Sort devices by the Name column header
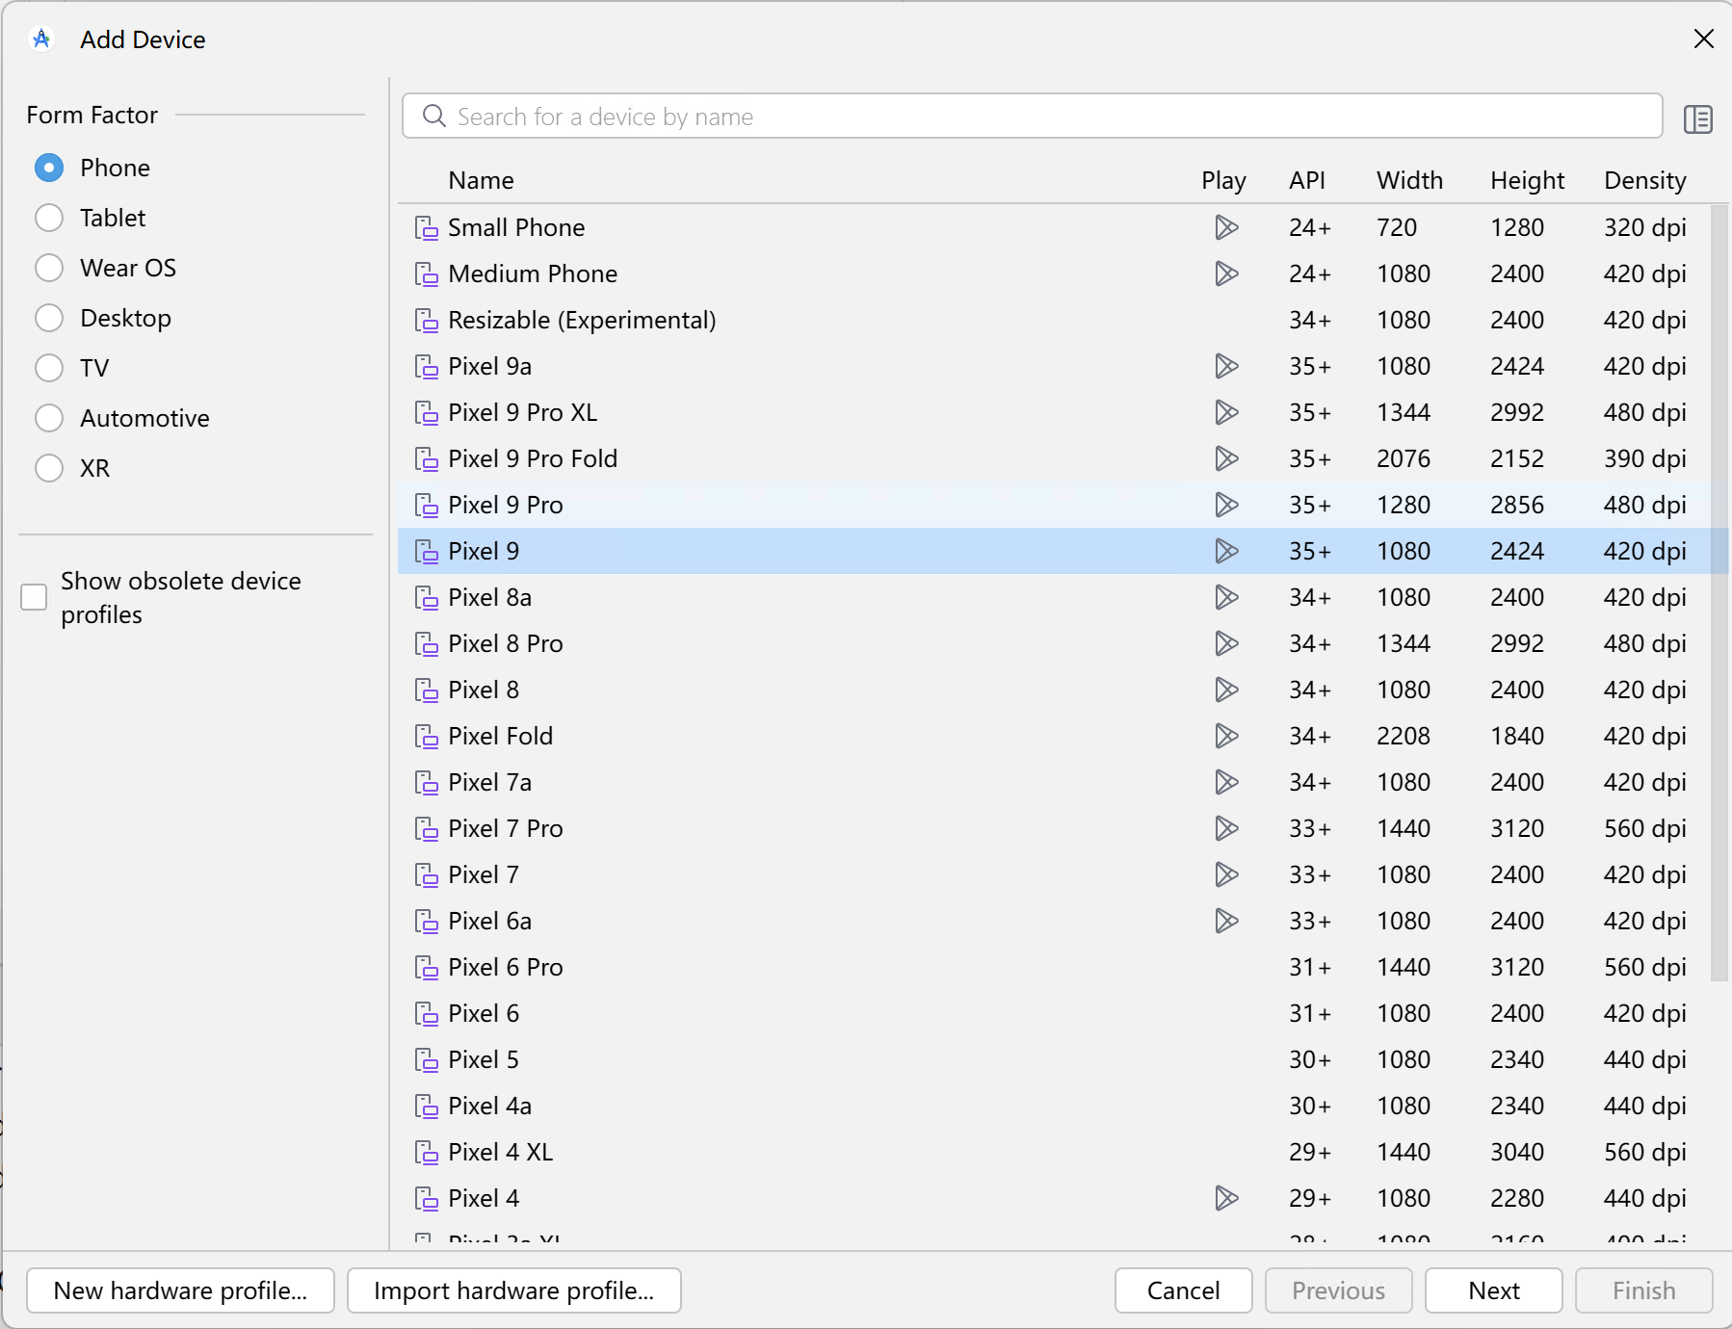 [x=481, y=180]
